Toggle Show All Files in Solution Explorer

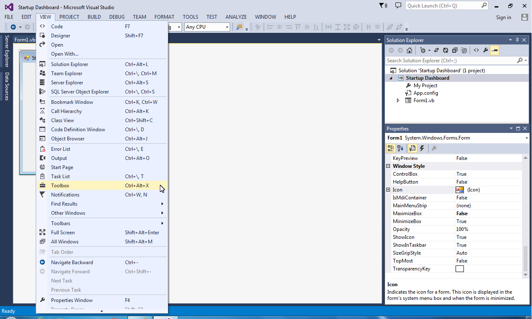(x=464, y=50)
